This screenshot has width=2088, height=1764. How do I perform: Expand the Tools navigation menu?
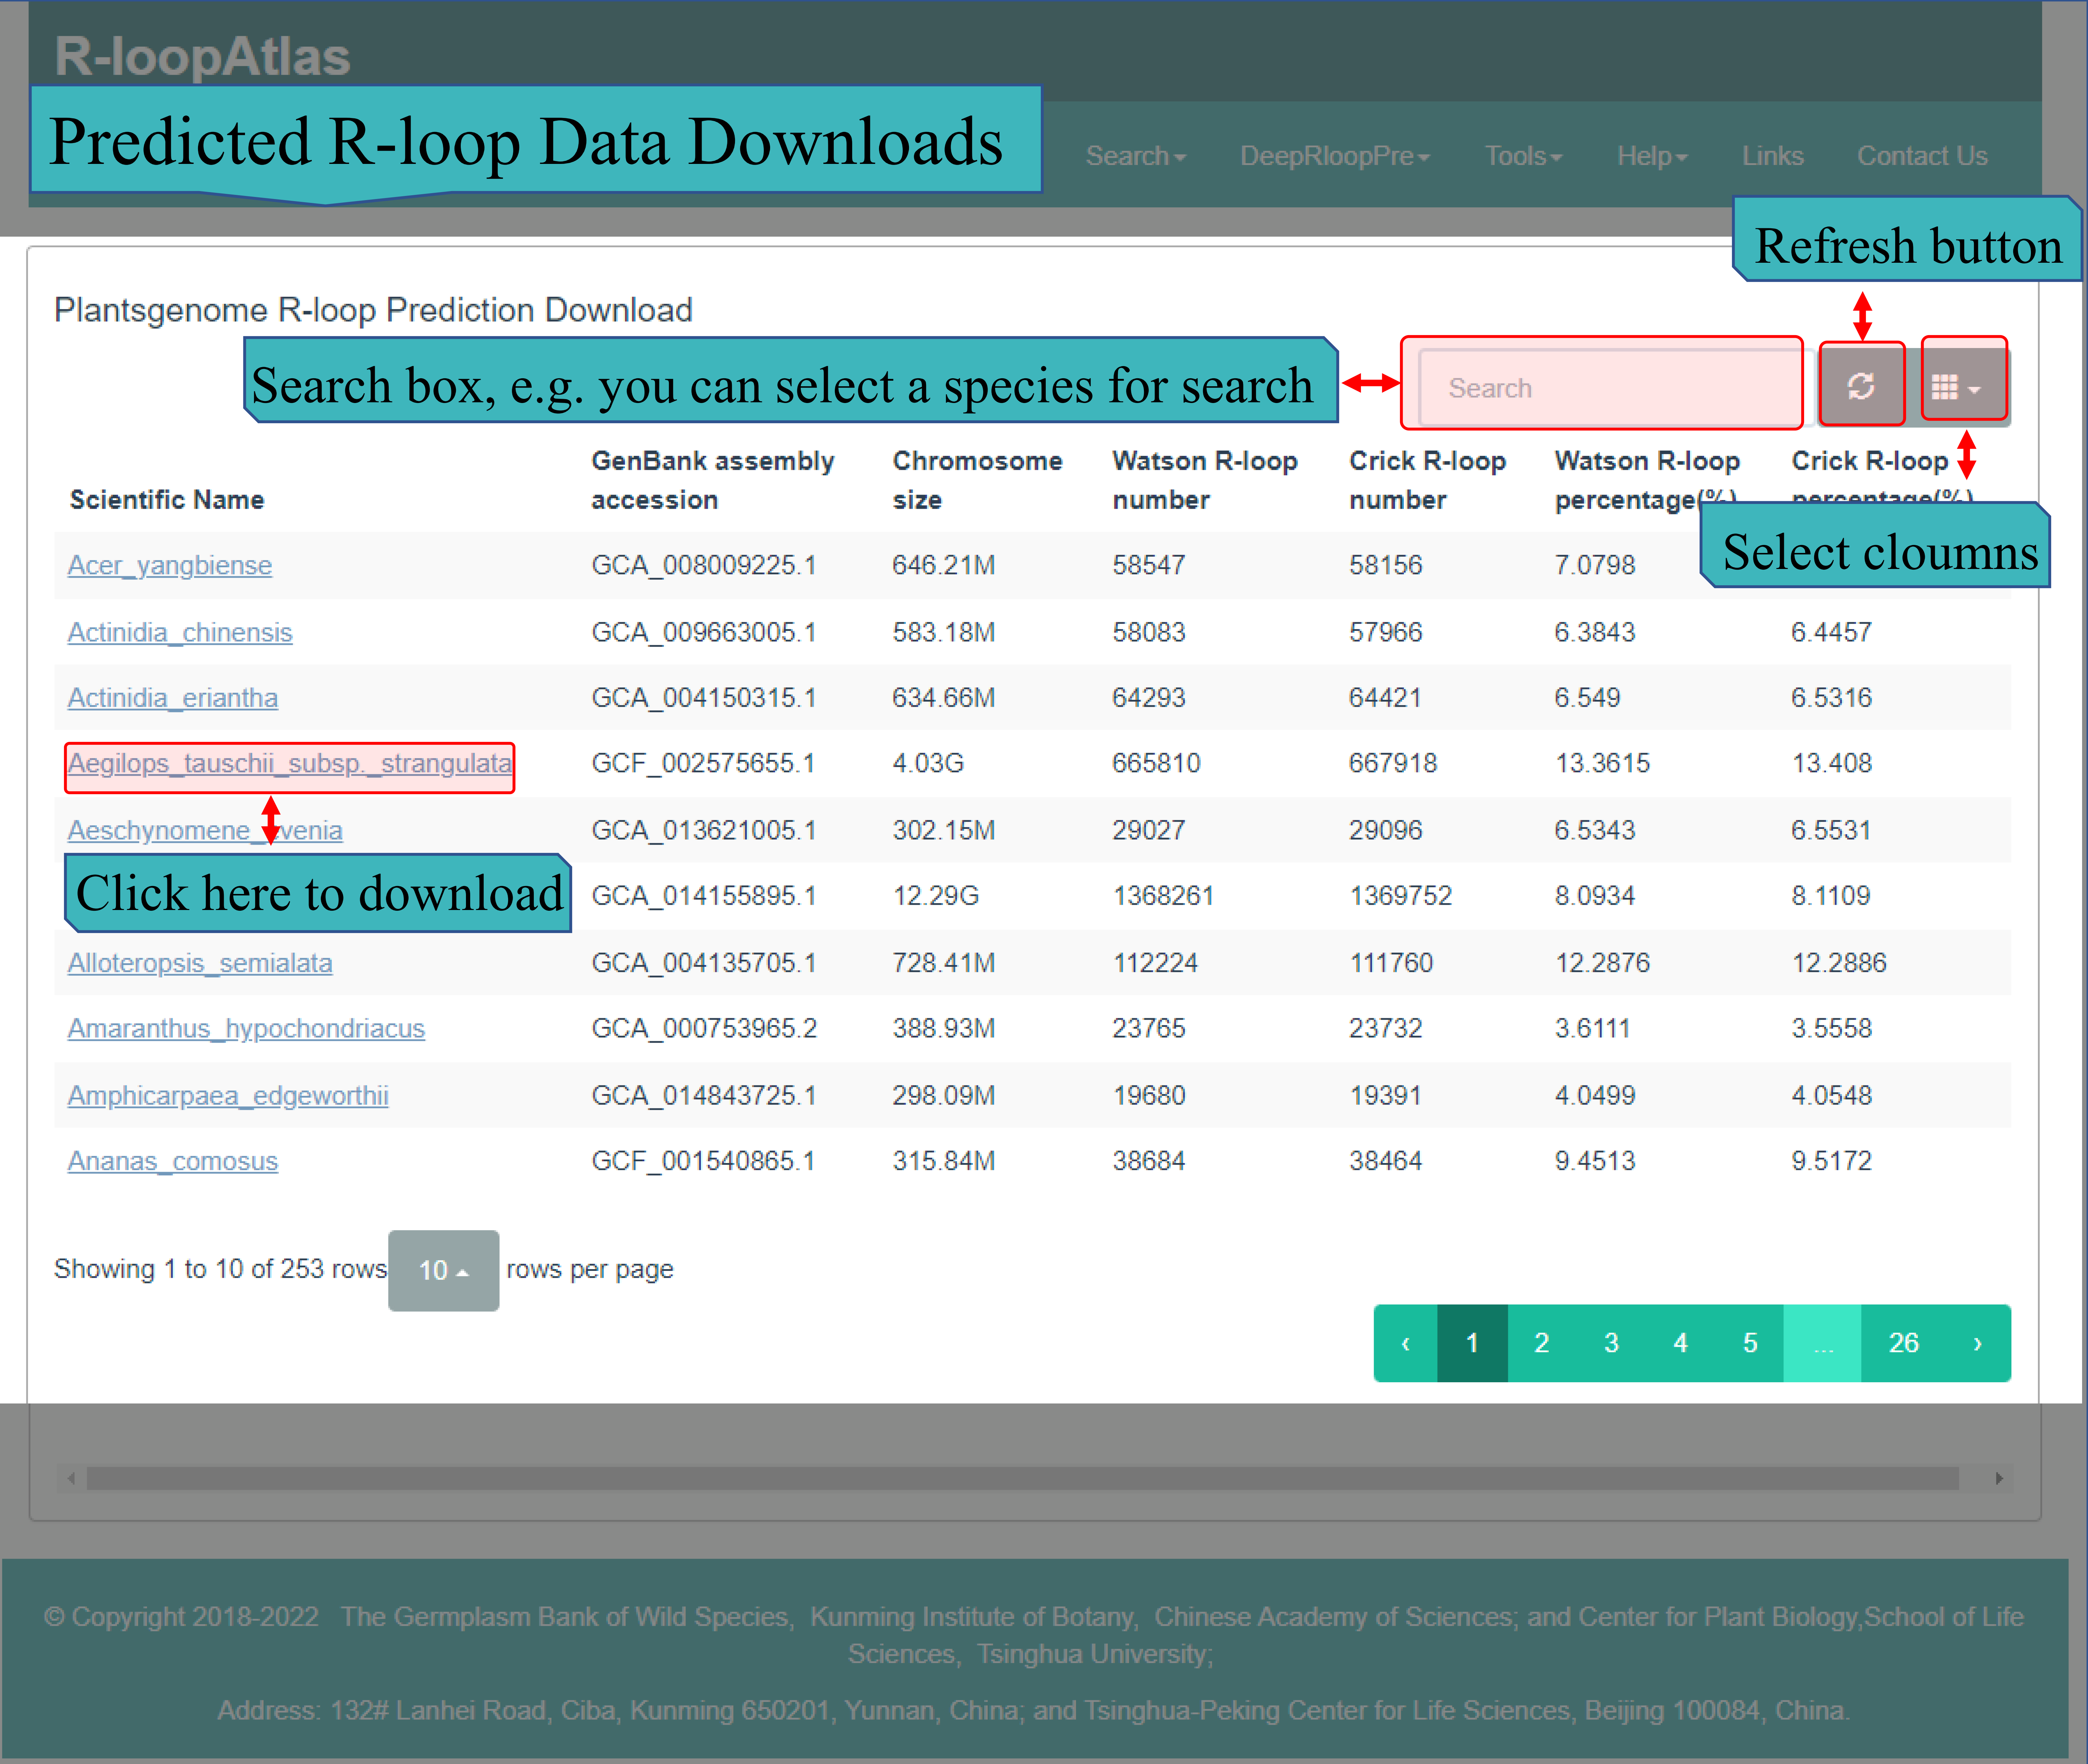(x=1522, y=156)
